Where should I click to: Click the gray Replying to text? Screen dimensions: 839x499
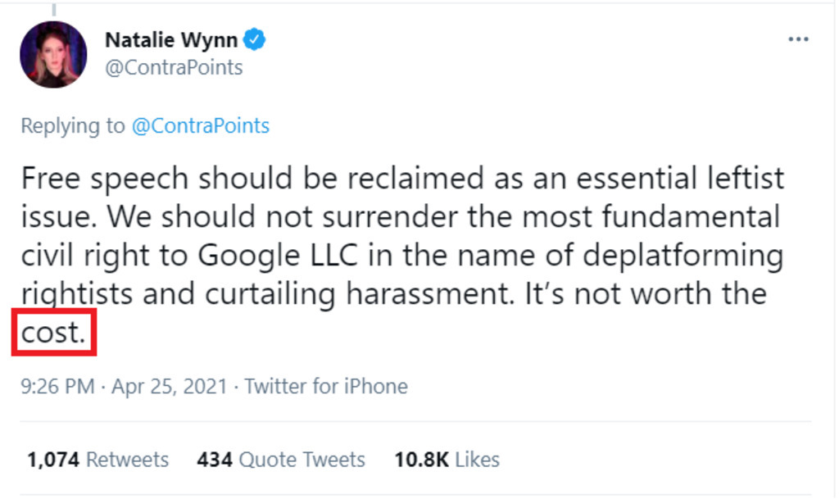pyautogui.click(x=73, y=125)
